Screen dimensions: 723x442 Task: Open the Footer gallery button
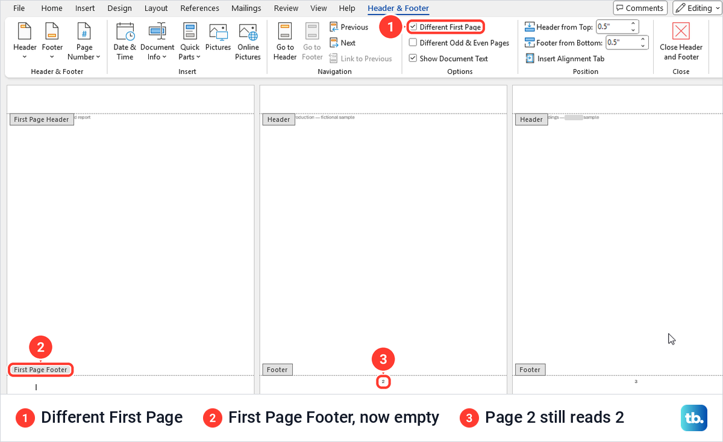coord(52,41)
